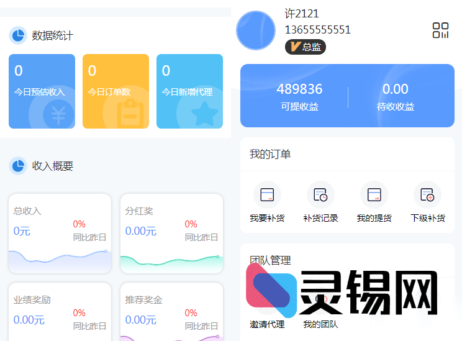Viewport: 462px width, 341px height.
Task: Open the 补货记录 records icon
Action: point(320,195)
